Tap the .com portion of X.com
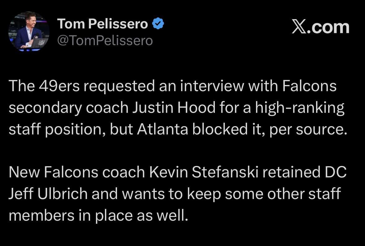 329,28
